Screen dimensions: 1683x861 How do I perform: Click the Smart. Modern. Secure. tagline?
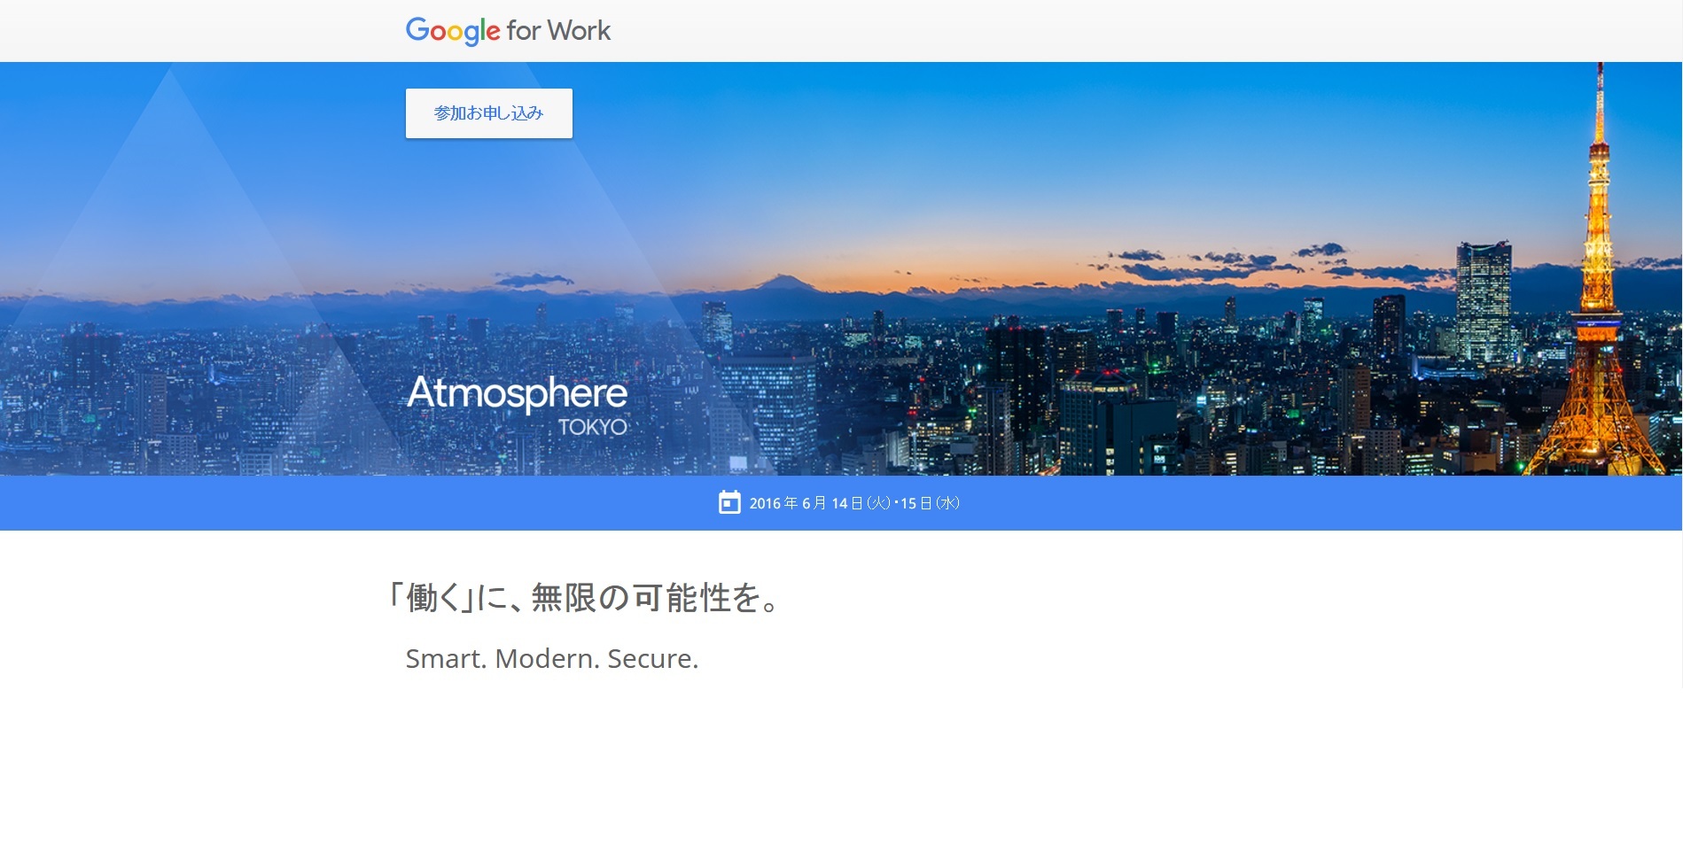(552, 659)
